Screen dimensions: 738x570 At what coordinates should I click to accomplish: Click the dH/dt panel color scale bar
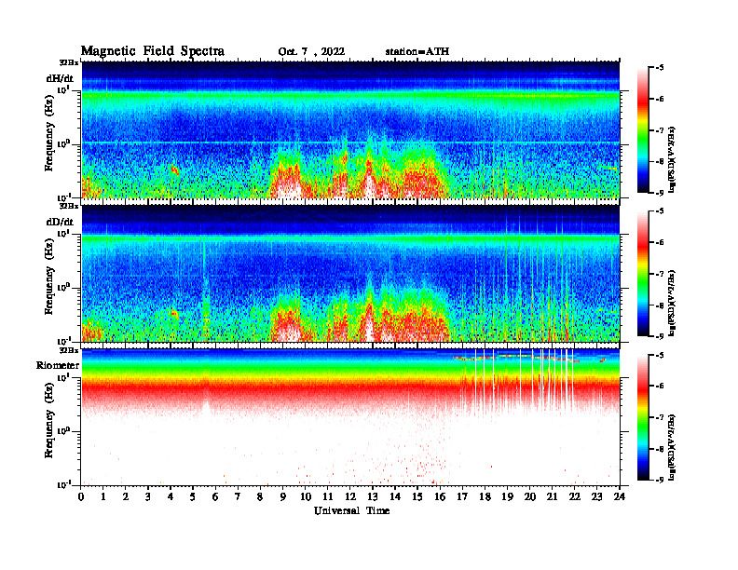(643, 129)
